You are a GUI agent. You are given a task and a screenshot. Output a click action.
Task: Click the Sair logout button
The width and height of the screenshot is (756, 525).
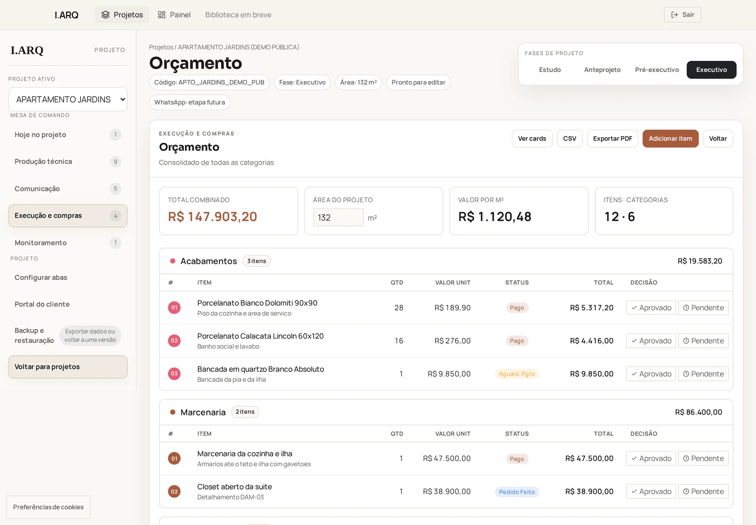[682, 15]
